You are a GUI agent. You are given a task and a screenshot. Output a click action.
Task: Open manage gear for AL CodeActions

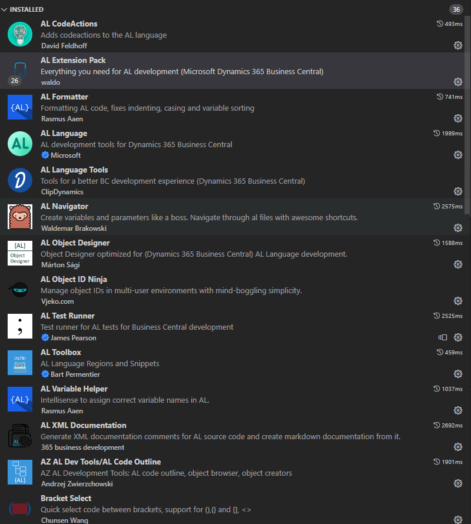458,45
